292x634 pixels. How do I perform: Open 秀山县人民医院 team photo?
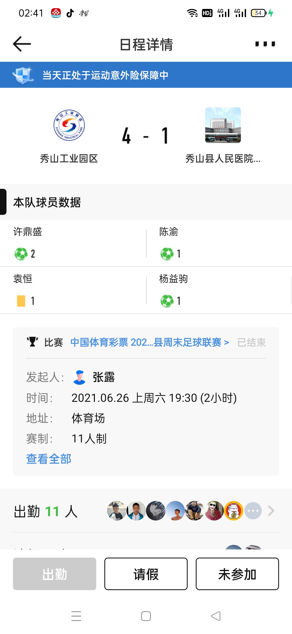point(223,125)
